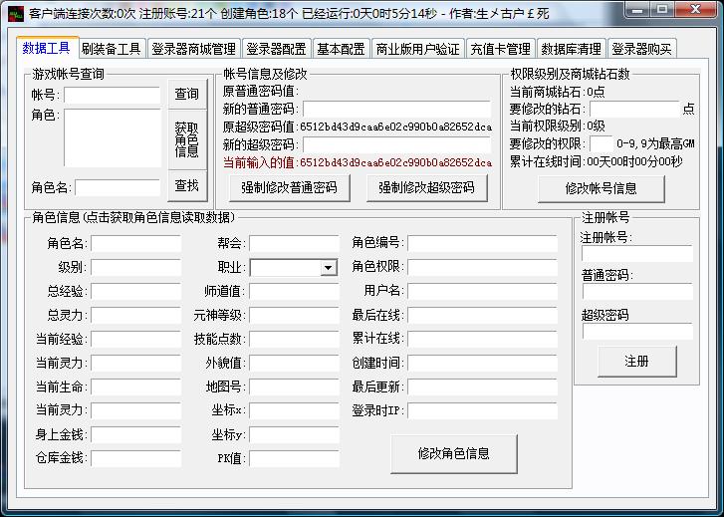Click the 要修改的钻石 input field
Image resolution: width=724 pixels, height=517 pixels.
tap(634, 109)
